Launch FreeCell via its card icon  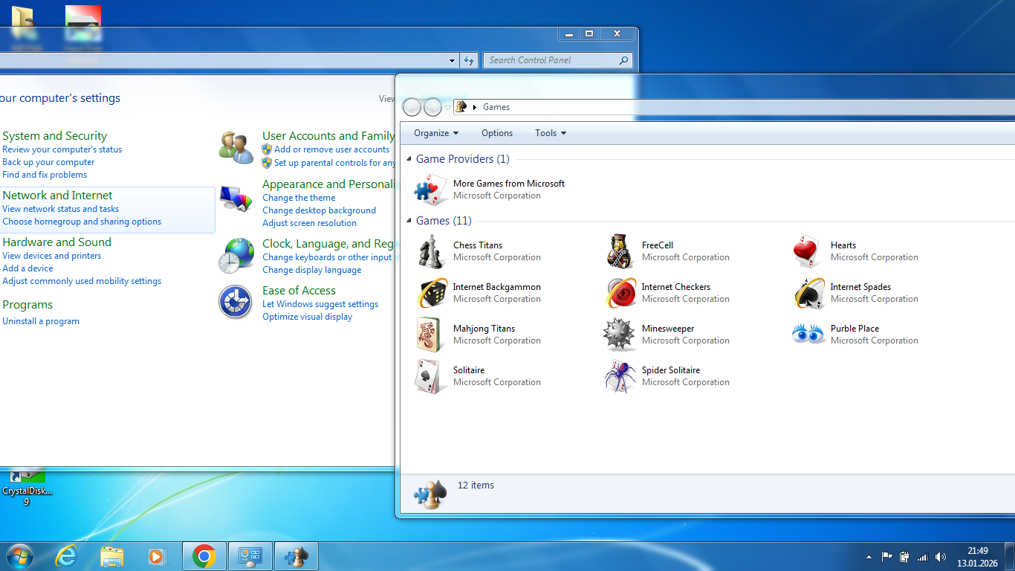pos(620,251)
